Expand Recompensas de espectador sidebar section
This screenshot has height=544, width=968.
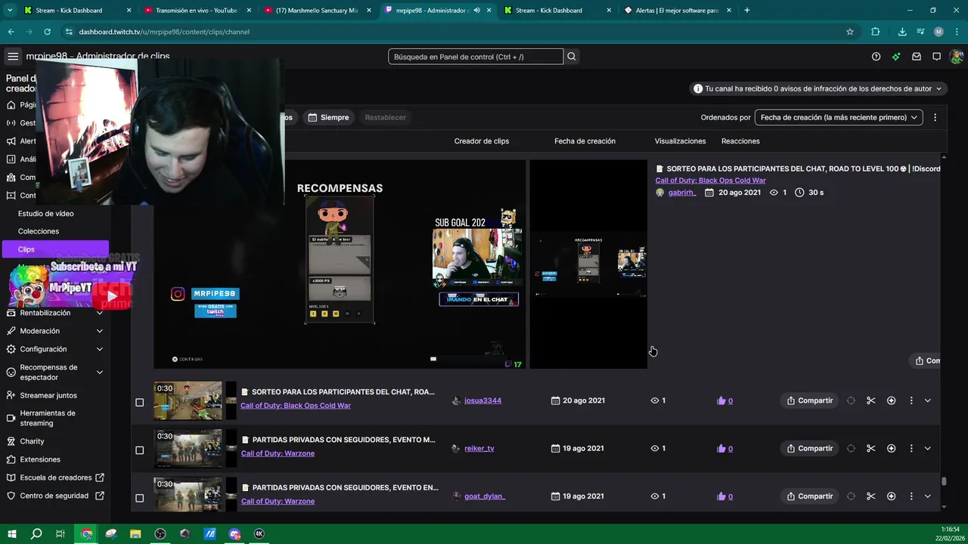click(99, 372)
